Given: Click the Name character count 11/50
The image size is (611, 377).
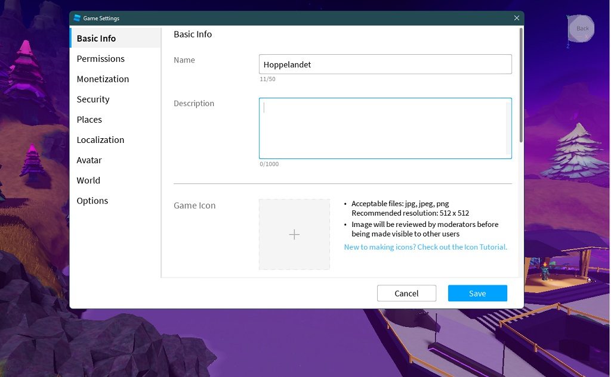Looking at the screenshot, I should coord(267,79).
